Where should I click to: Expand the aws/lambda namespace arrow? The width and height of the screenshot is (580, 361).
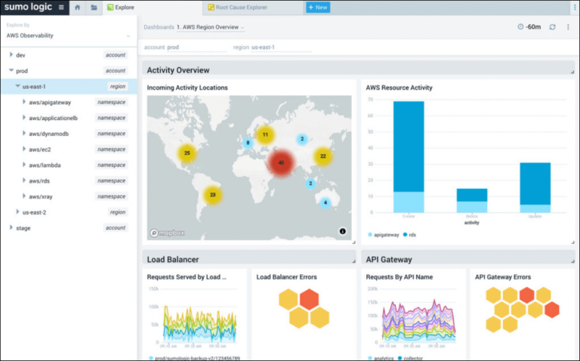coord(24,165)
